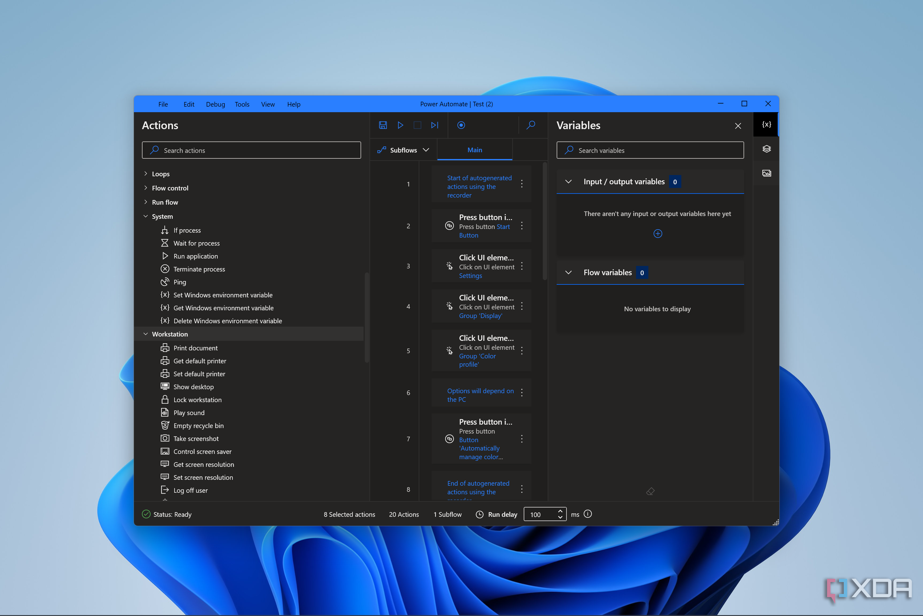Open the File menu
Image resolution: width=923 pixels, height=616 pixels.
pos(163,104)
